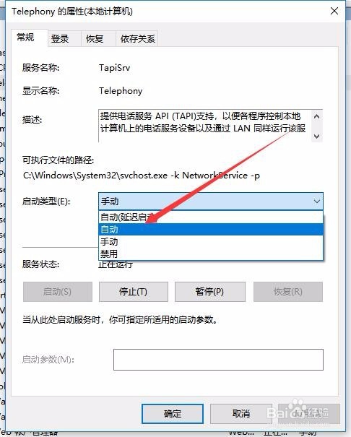Click the 暂停(P) button
Image resolution: width=351 pixels, height=437 pixels.
point(209,292)
